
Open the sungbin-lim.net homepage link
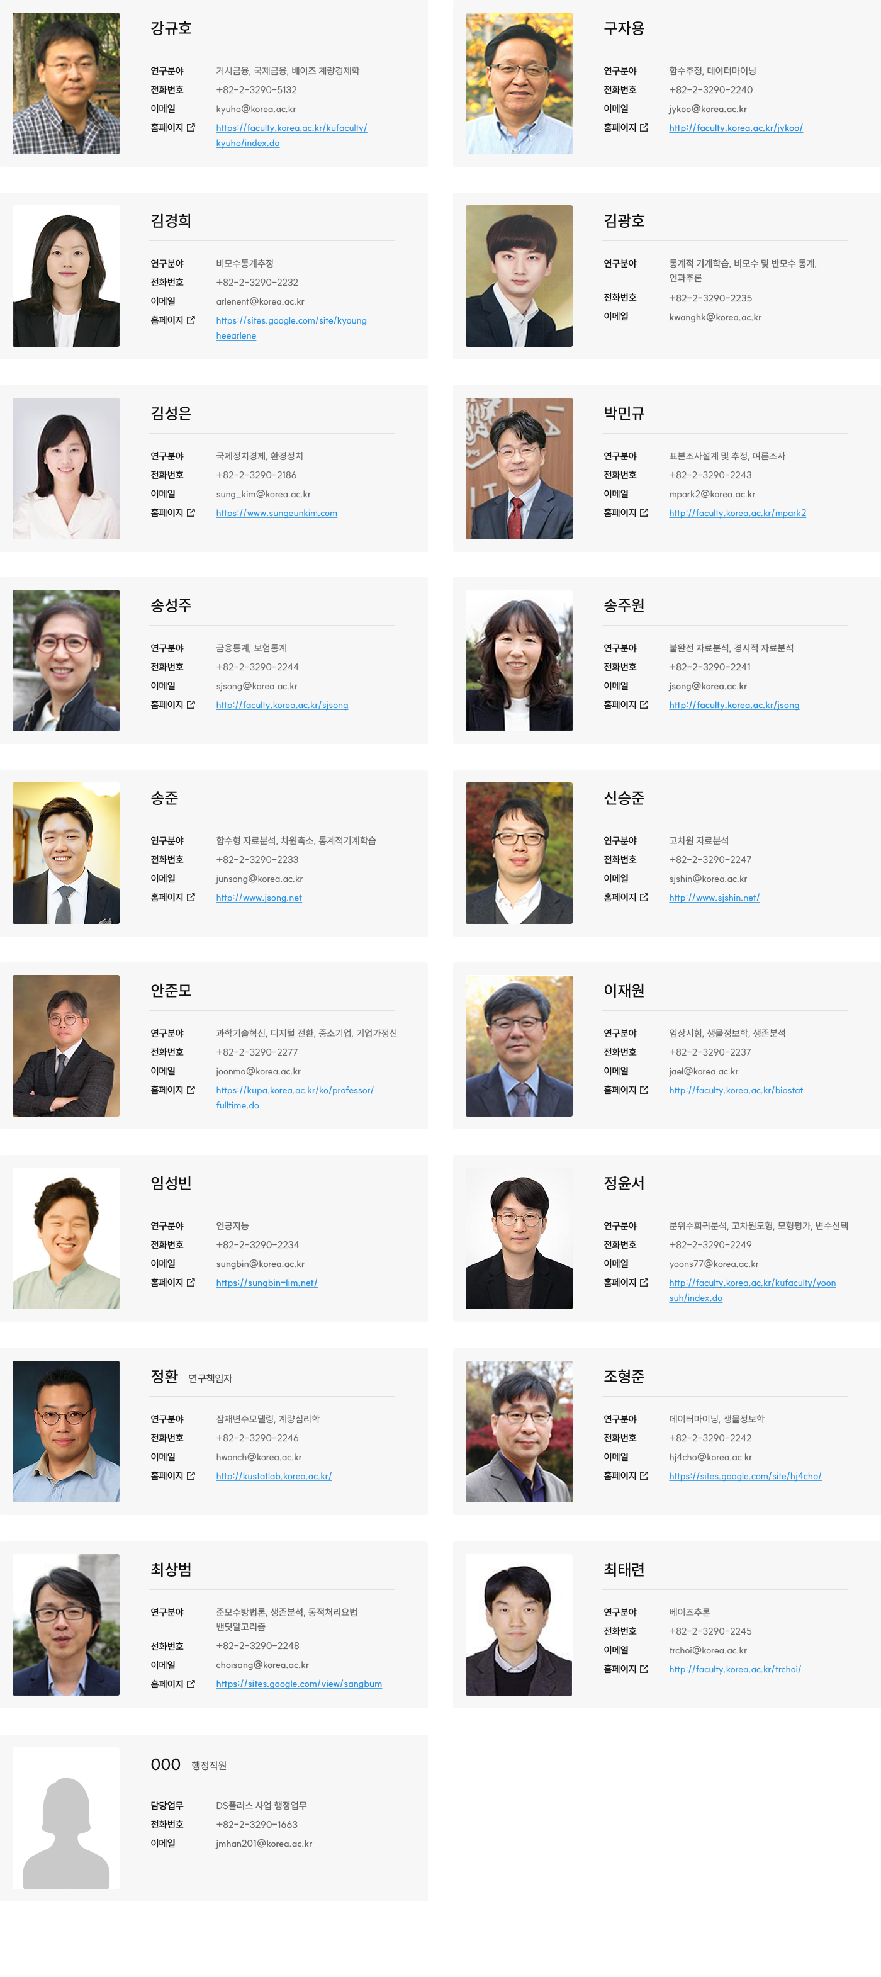click(x=266, y=1283)
